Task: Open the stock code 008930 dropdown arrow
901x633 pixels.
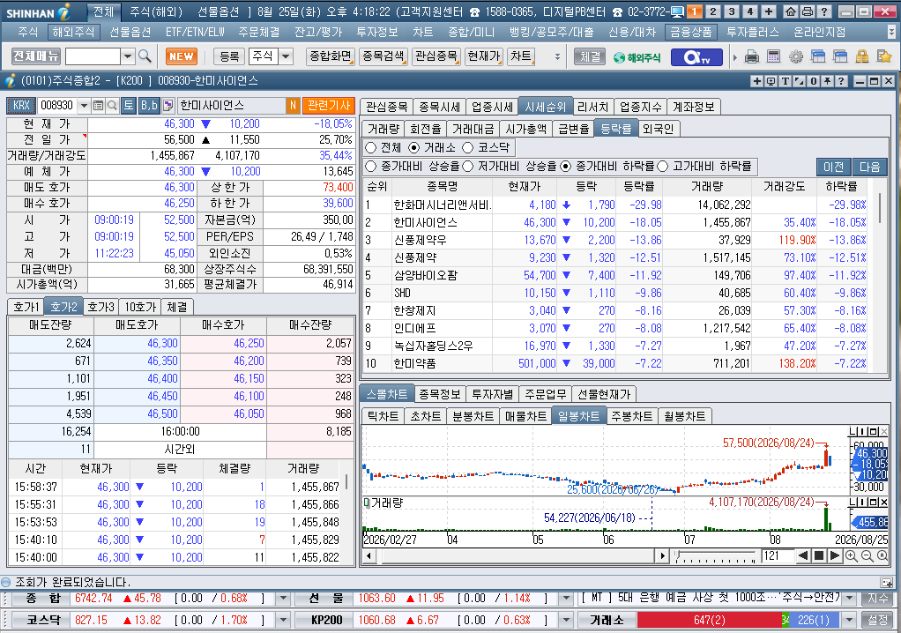Action: pos(84,105)
